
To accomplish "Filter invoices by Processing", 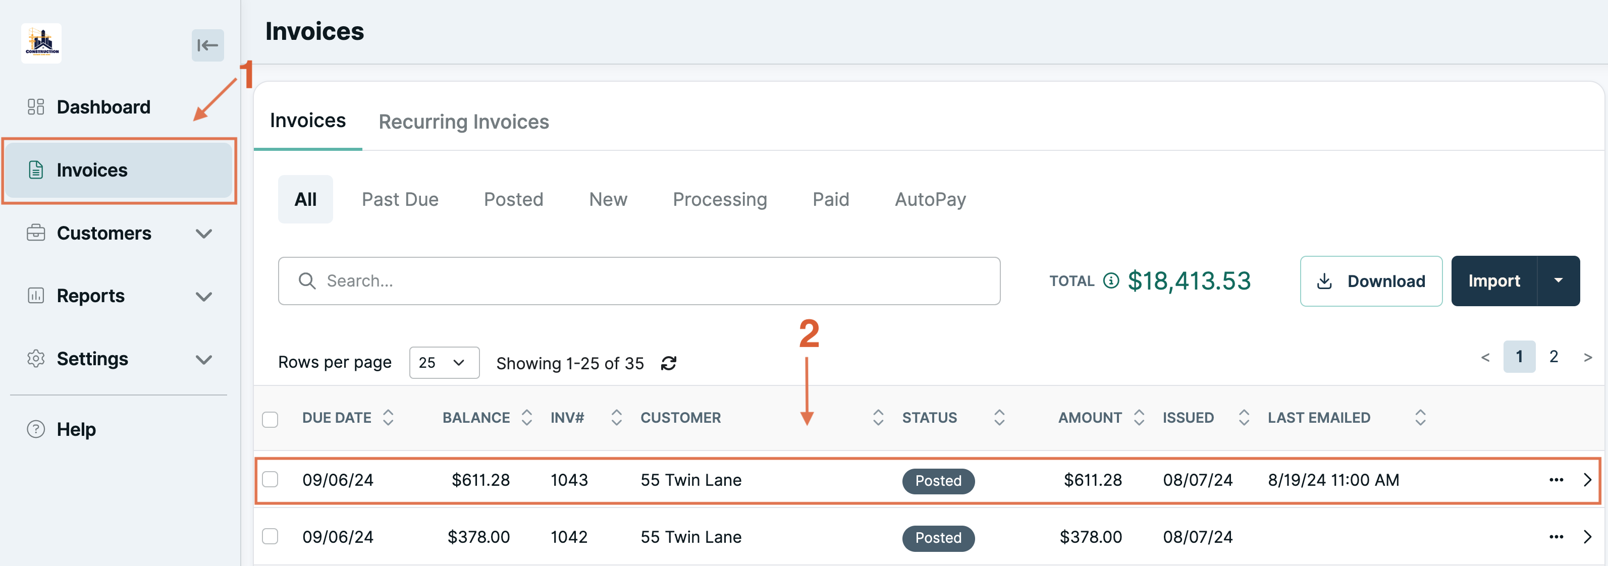I will tap(720, 200).
